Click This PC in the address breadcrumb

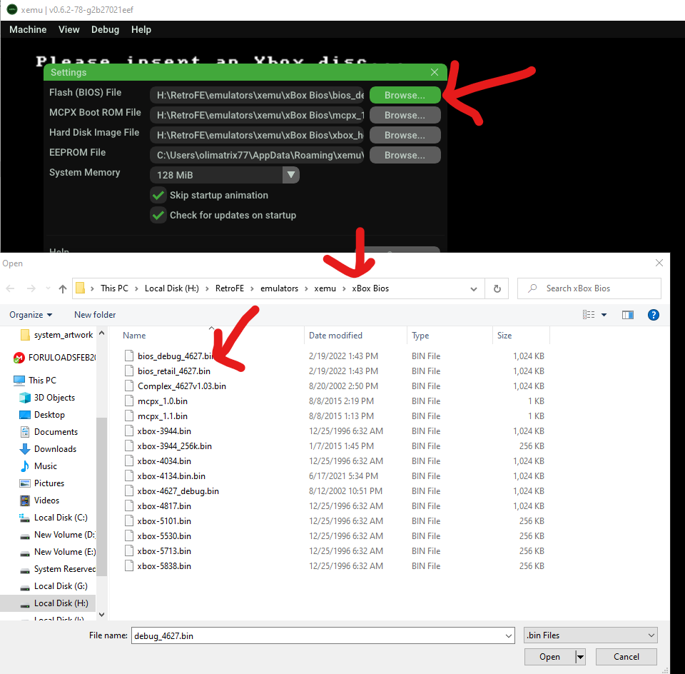pyautogui.click(x=114, y=288)
